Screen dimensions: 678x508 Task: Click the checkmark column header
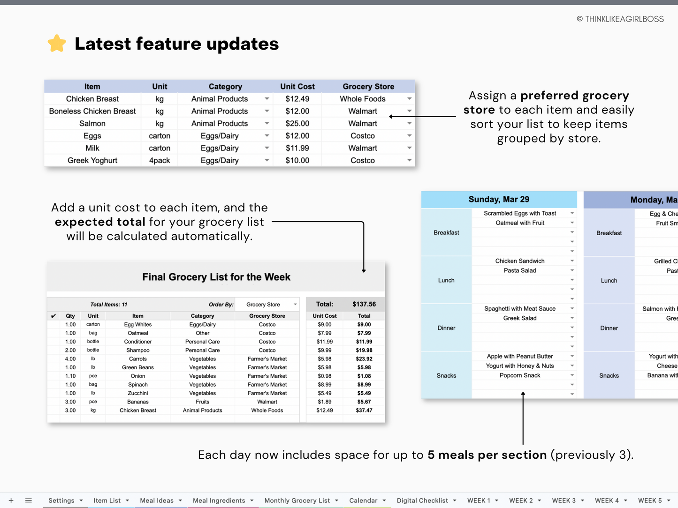coord(53,316)
